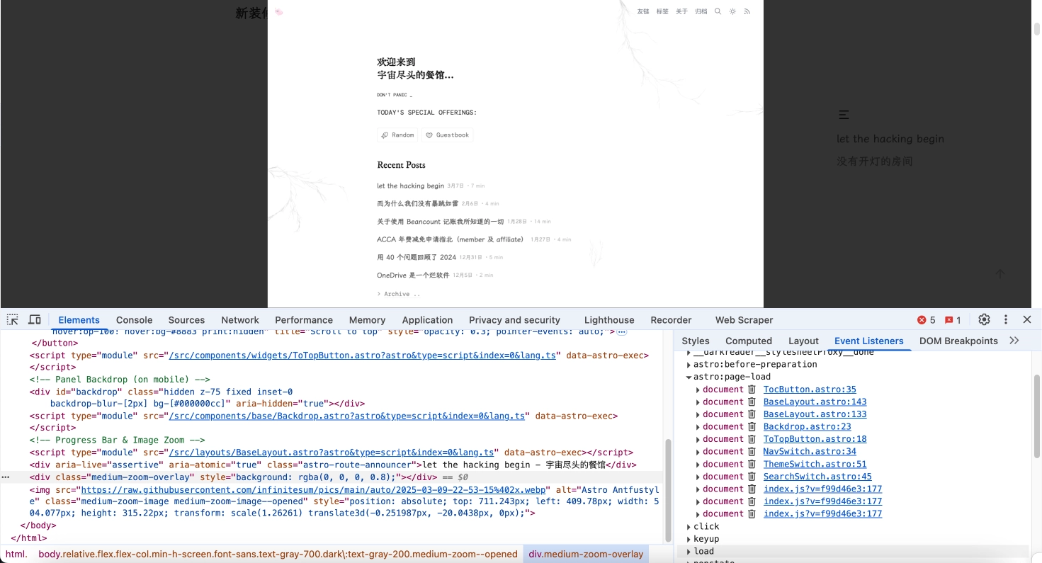Open the Computed styles tab
Image resolution: width=1042 pixels, height=563 pixels.
tap(748, 341)
